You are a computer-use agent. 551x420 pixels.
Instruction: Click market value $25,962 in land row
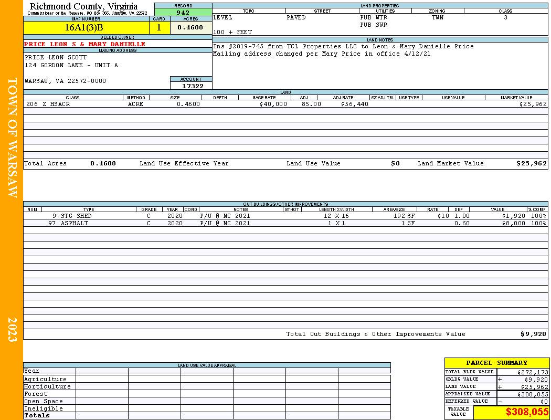[x=533, y=104]
